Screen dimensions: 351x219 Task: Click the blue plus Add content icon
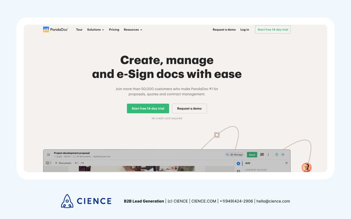point(238,164)
